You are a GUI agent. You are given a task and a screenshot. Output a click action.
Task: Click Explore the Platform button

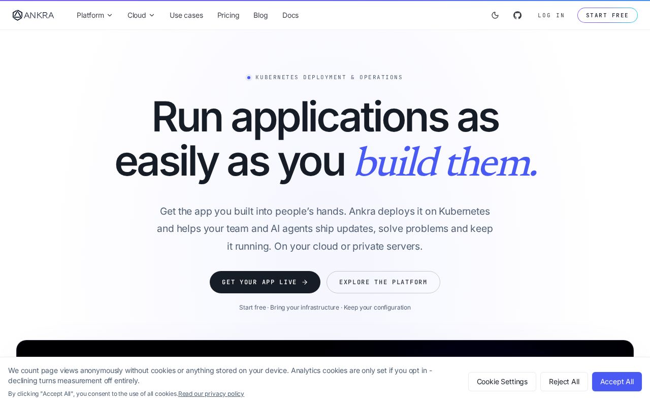[383, 282]
